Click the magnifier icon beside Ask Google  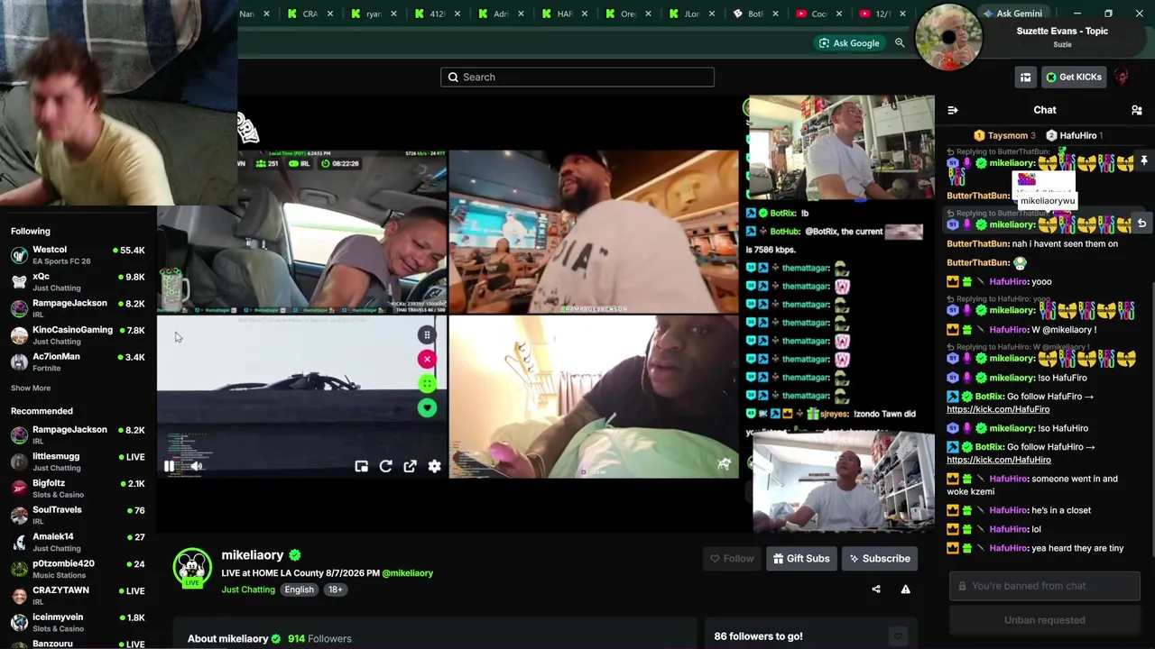[900, 43]
